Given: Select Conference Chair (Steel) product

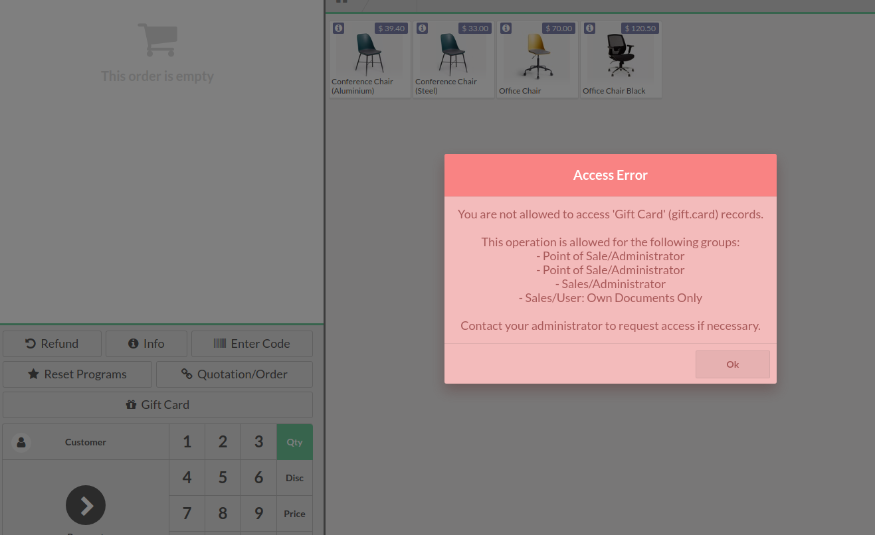Looking at the screenshot, I should (454, 60).
